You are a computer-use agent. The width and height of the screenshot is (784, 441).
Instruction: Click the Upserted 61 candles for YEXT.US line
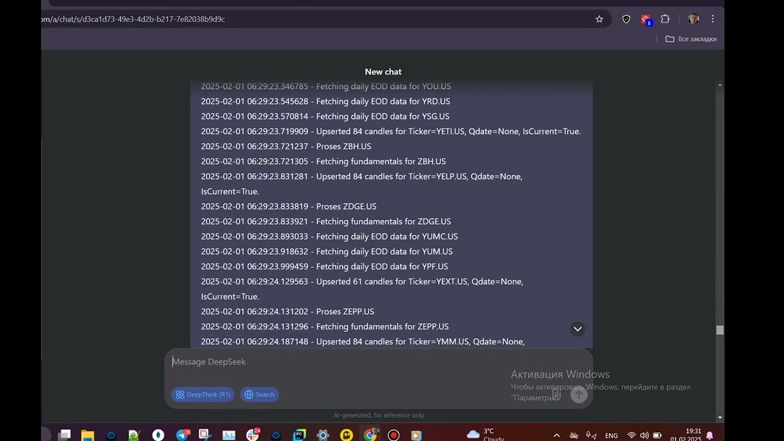362,289
